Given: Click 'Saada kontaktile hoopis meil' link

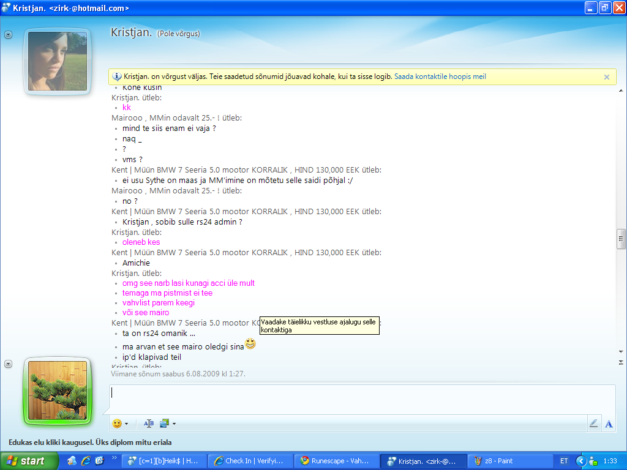Looking at the screenshot, I should [440, 77].
